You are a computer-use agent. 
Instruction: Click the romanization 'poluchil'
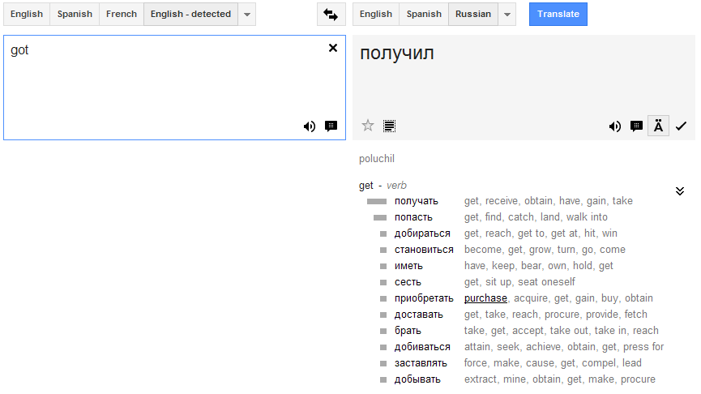tap(377, 159)
